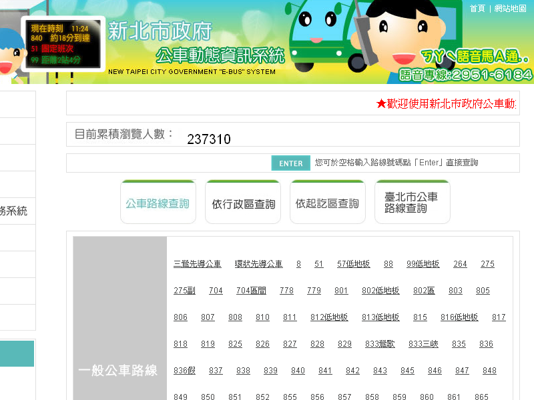The width and height of the screenshot is (534, 400).
Task: Select bus route 801
Action: pyautogui.click(x=341, y=291)
